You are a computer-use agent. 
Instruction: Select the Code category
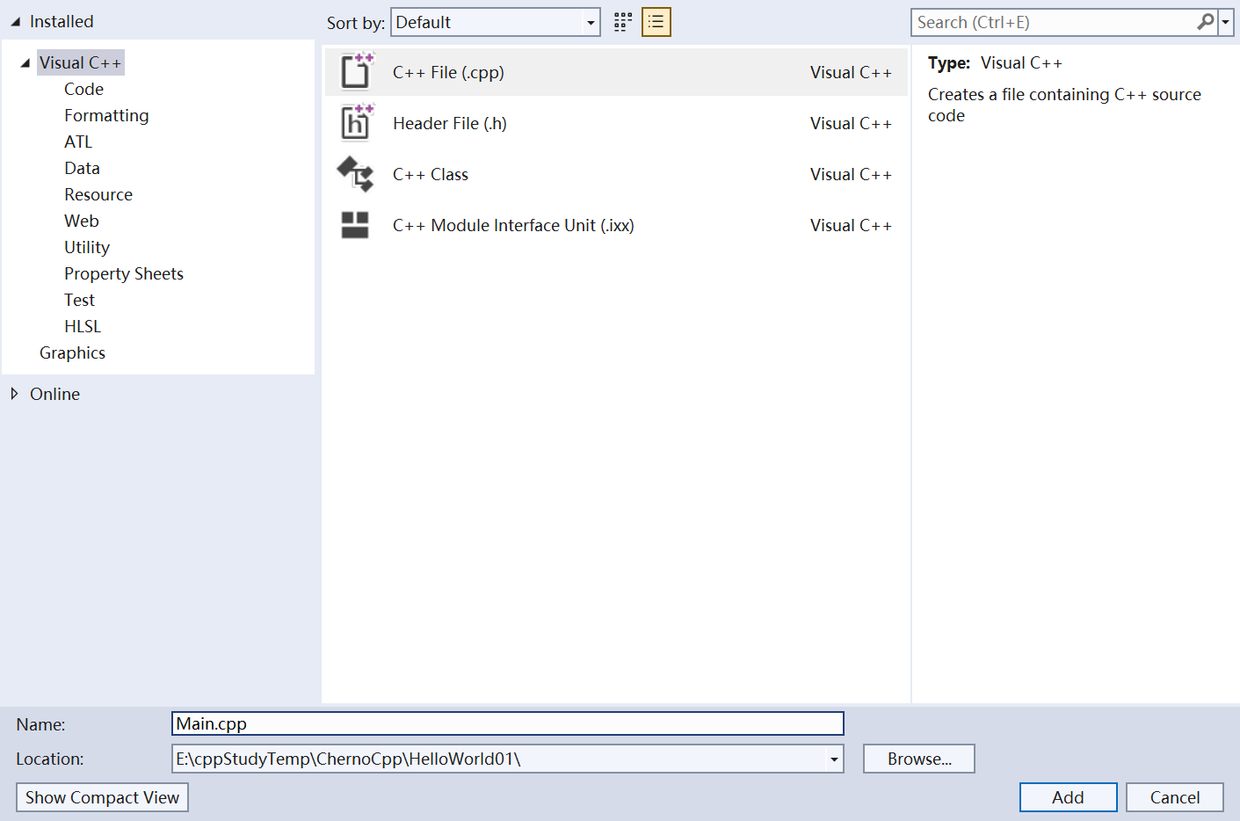click(83, 89)
